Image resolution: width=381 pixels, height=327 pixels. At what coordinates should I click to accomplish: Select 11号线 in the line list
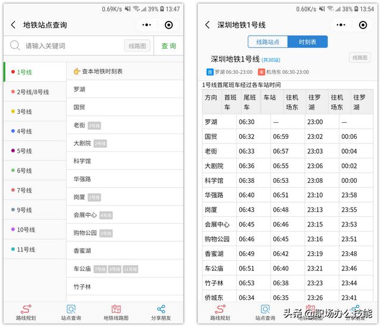[35, 249]
